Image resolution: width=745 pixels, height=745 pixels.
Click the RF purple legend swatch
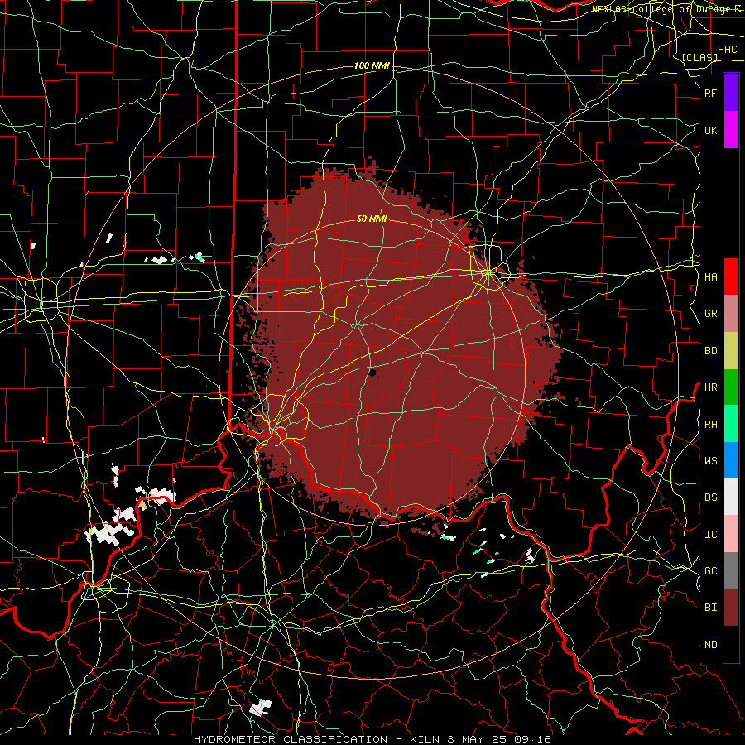coord(731,93)
